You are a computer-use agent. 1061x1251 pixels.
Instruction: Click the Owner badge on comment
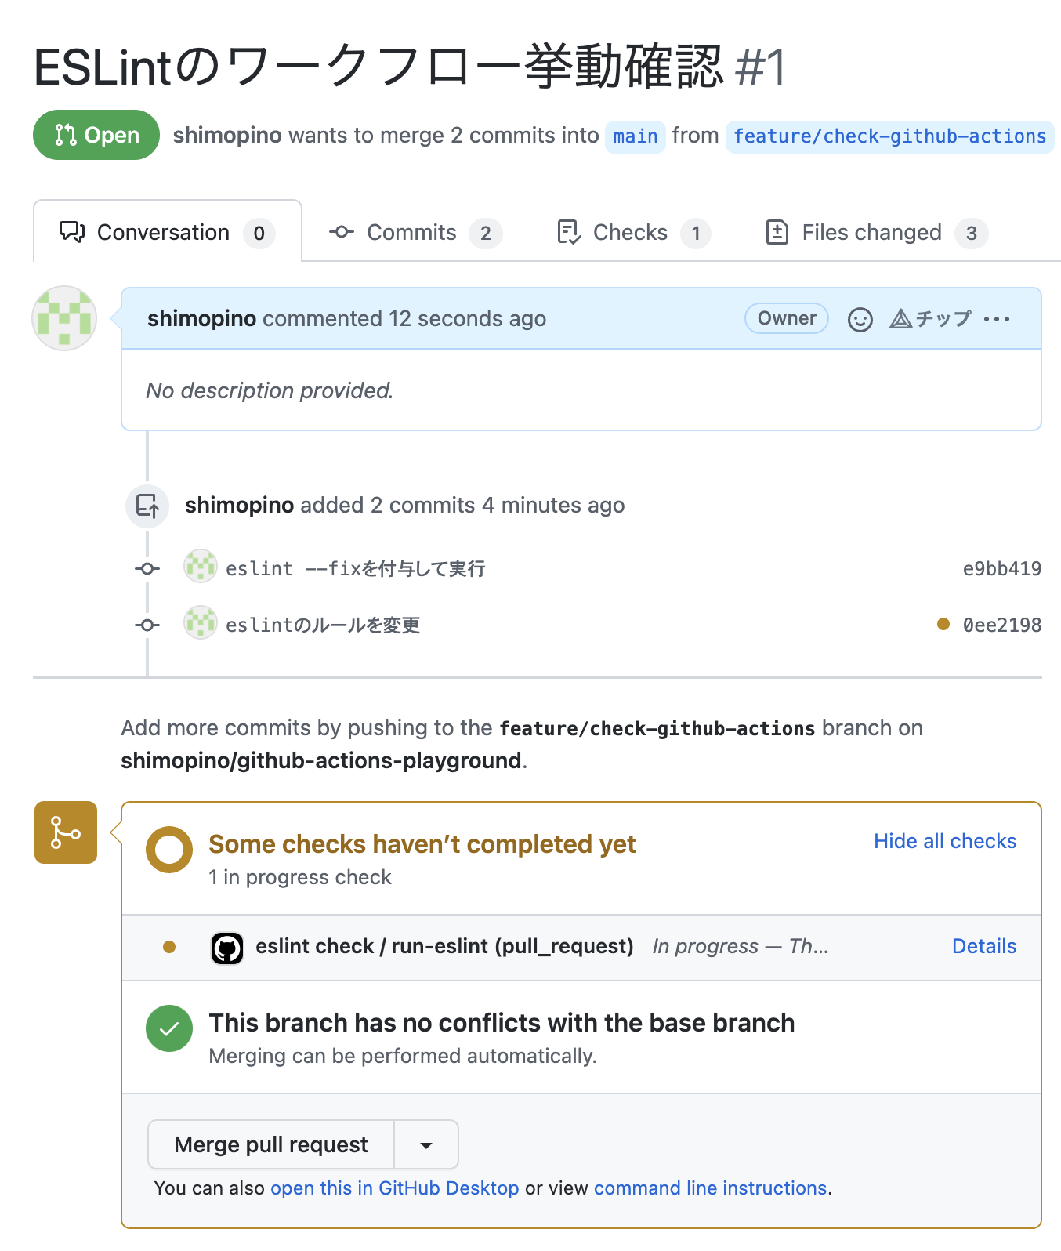tap(787, 318)
